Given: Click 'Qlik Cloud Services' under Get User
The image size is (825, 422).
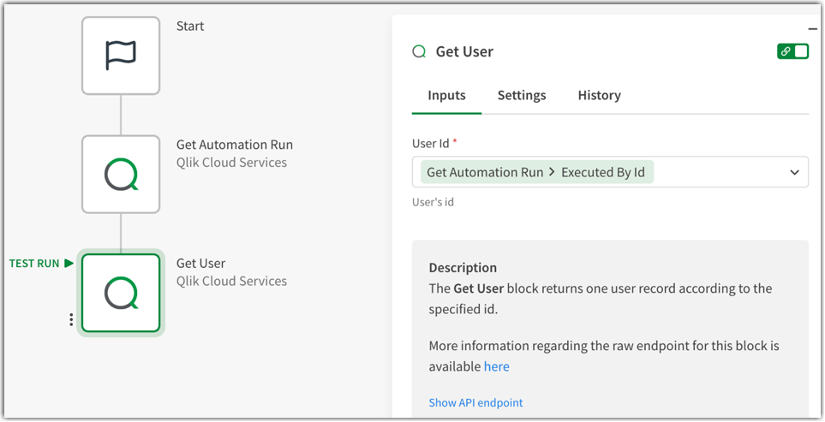Looking at the screenshot, I should point(231,281).
